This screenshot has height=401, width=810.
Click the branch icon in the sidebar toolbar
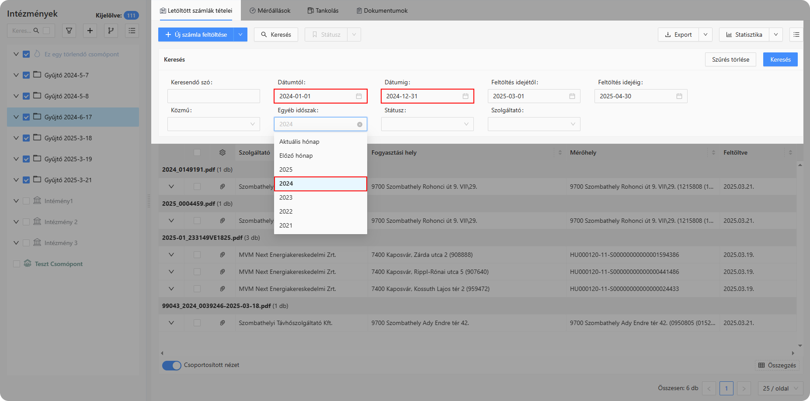[x=111, y=31]
